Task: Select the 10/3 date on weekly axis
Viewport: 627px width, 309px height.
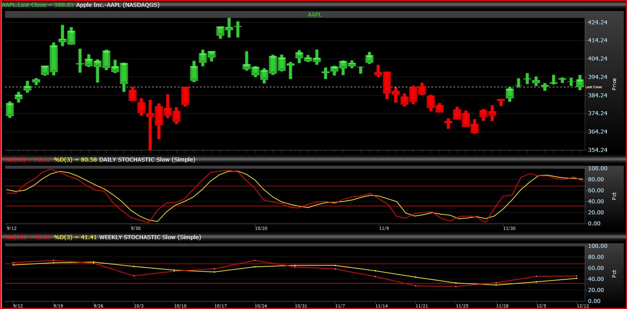Action: [x=139, y=305]
